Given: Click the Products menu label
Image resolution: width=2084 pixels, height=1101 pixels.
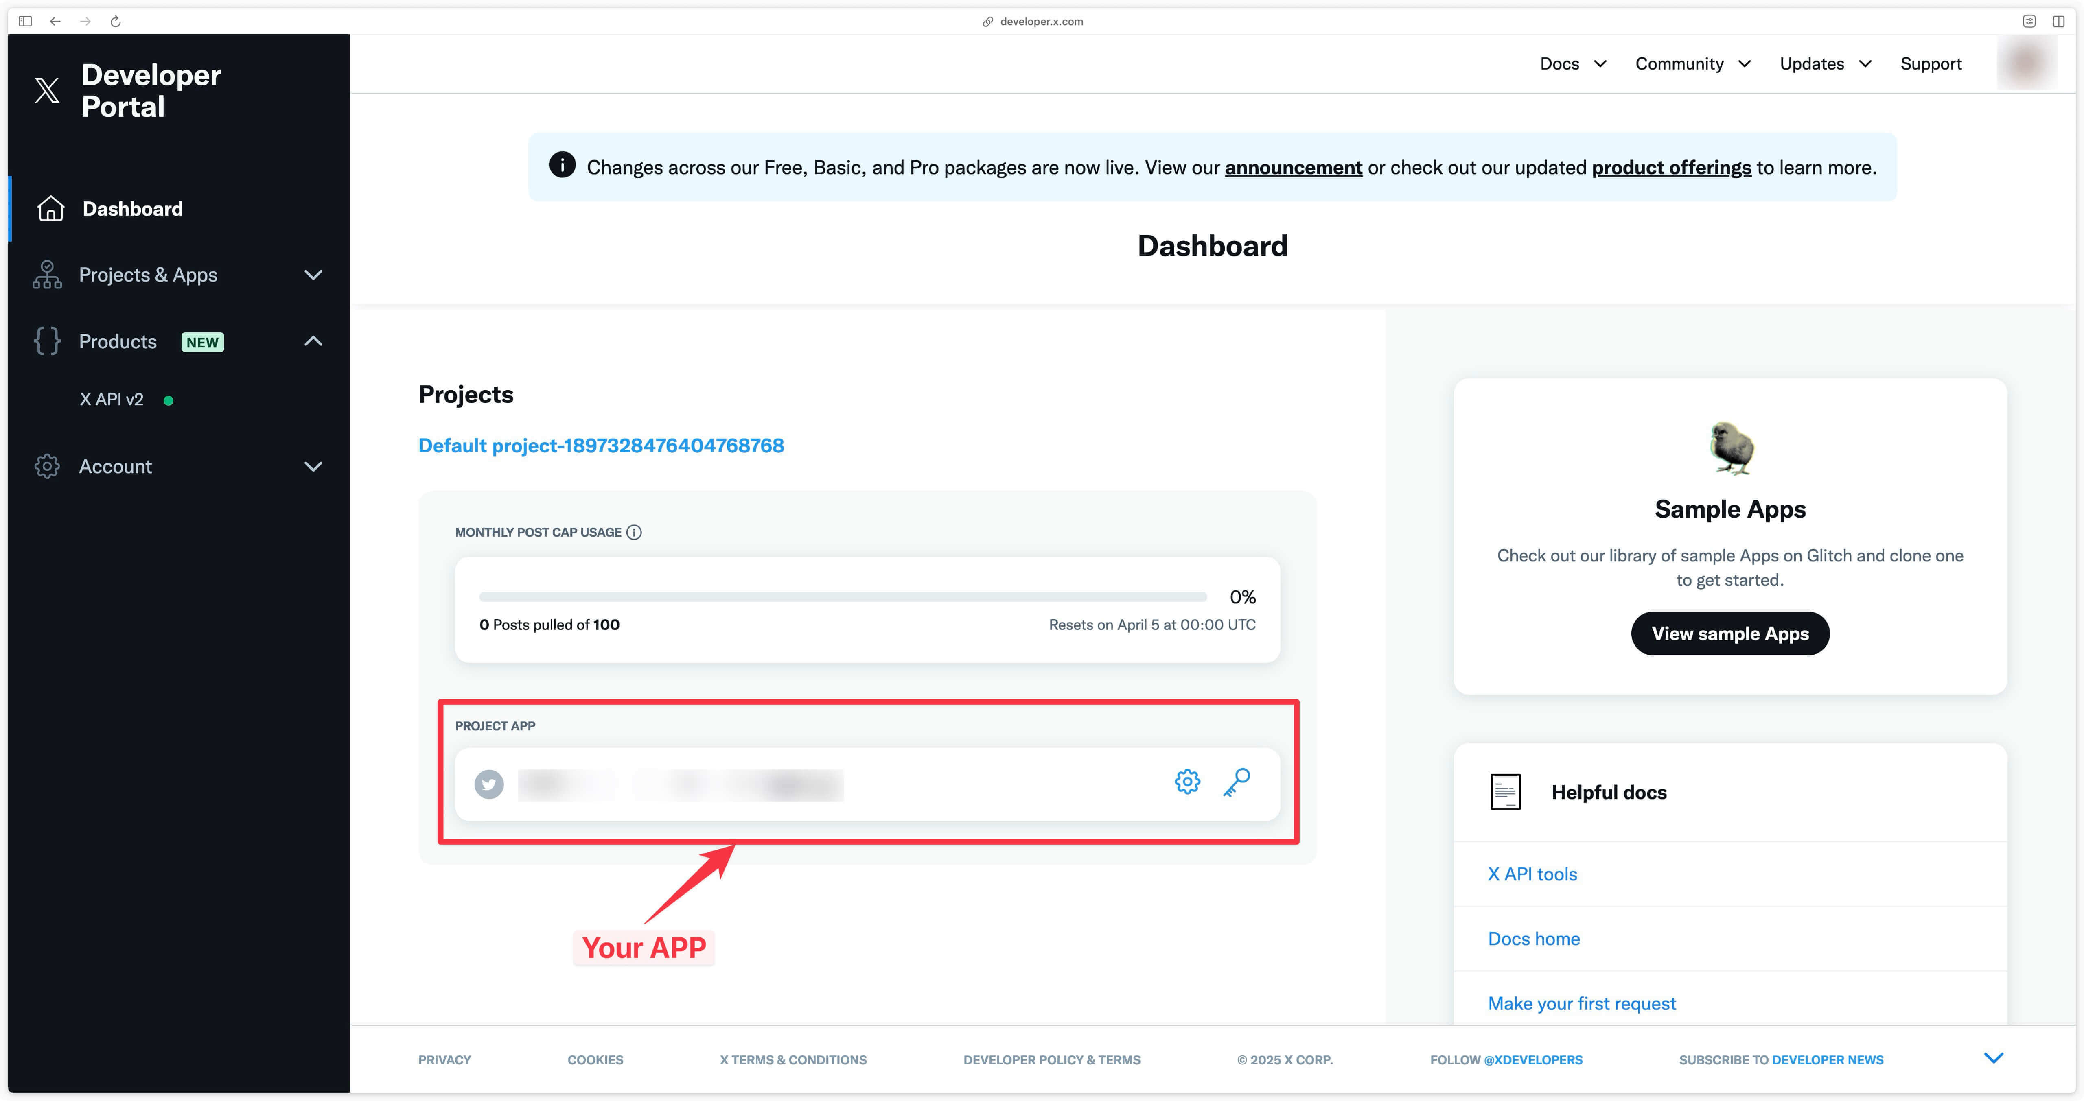Looking at the screenshot, I should tap(118, 341).
